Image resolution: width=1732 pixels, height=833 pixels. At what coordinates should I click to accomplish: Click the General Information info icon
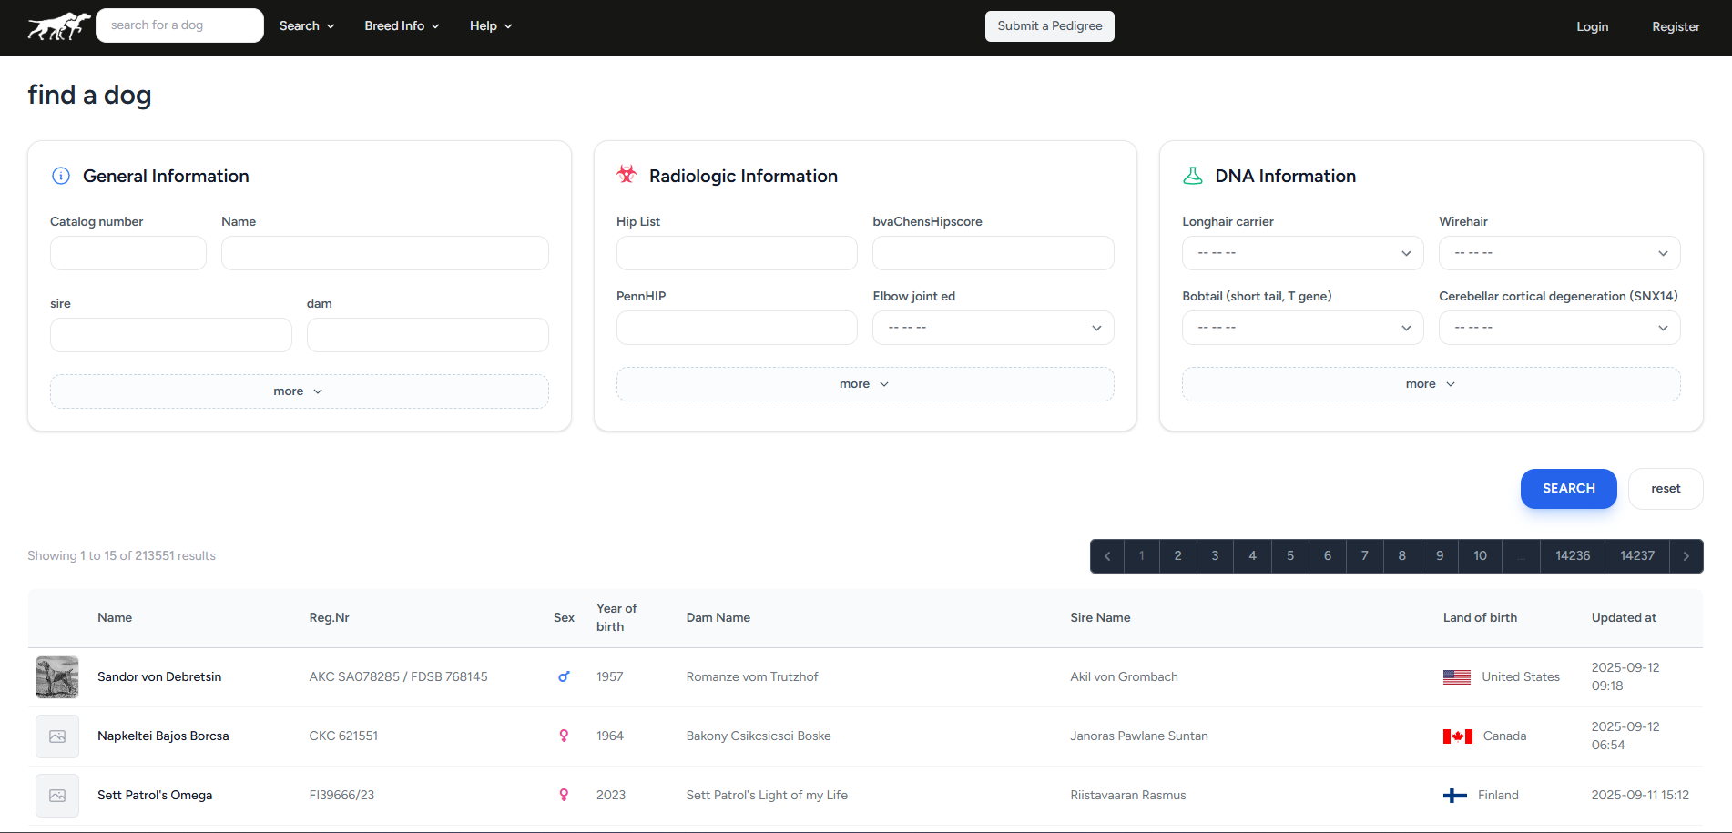61,176
